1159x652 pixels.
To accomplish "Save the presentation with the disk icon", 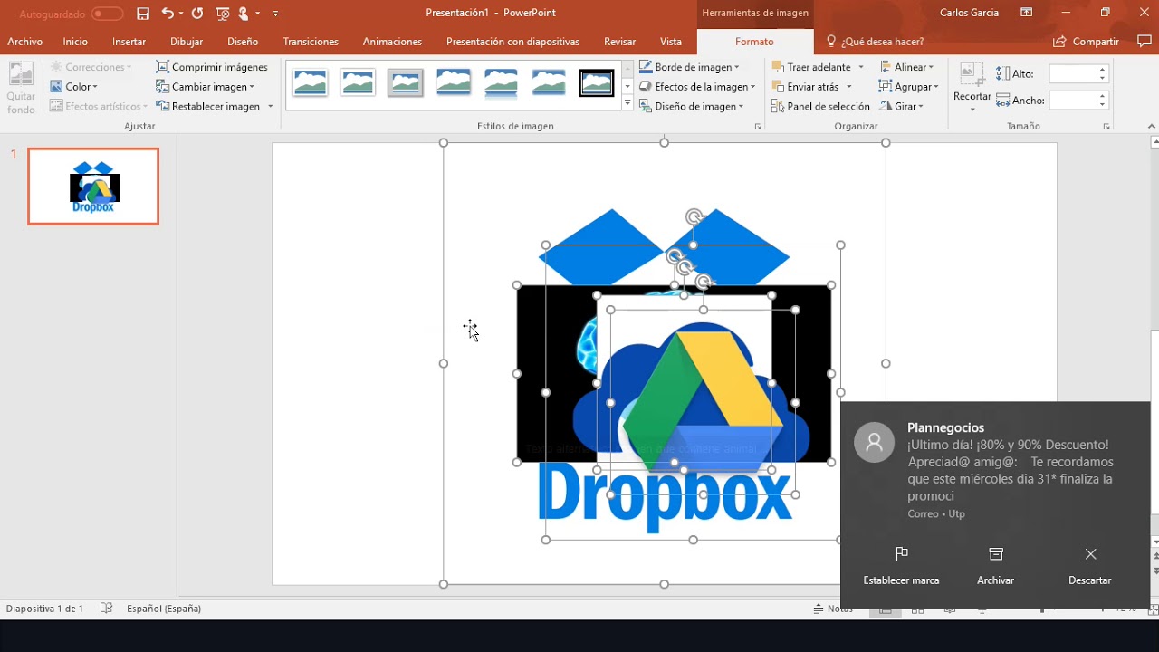I will coord(143,14).
